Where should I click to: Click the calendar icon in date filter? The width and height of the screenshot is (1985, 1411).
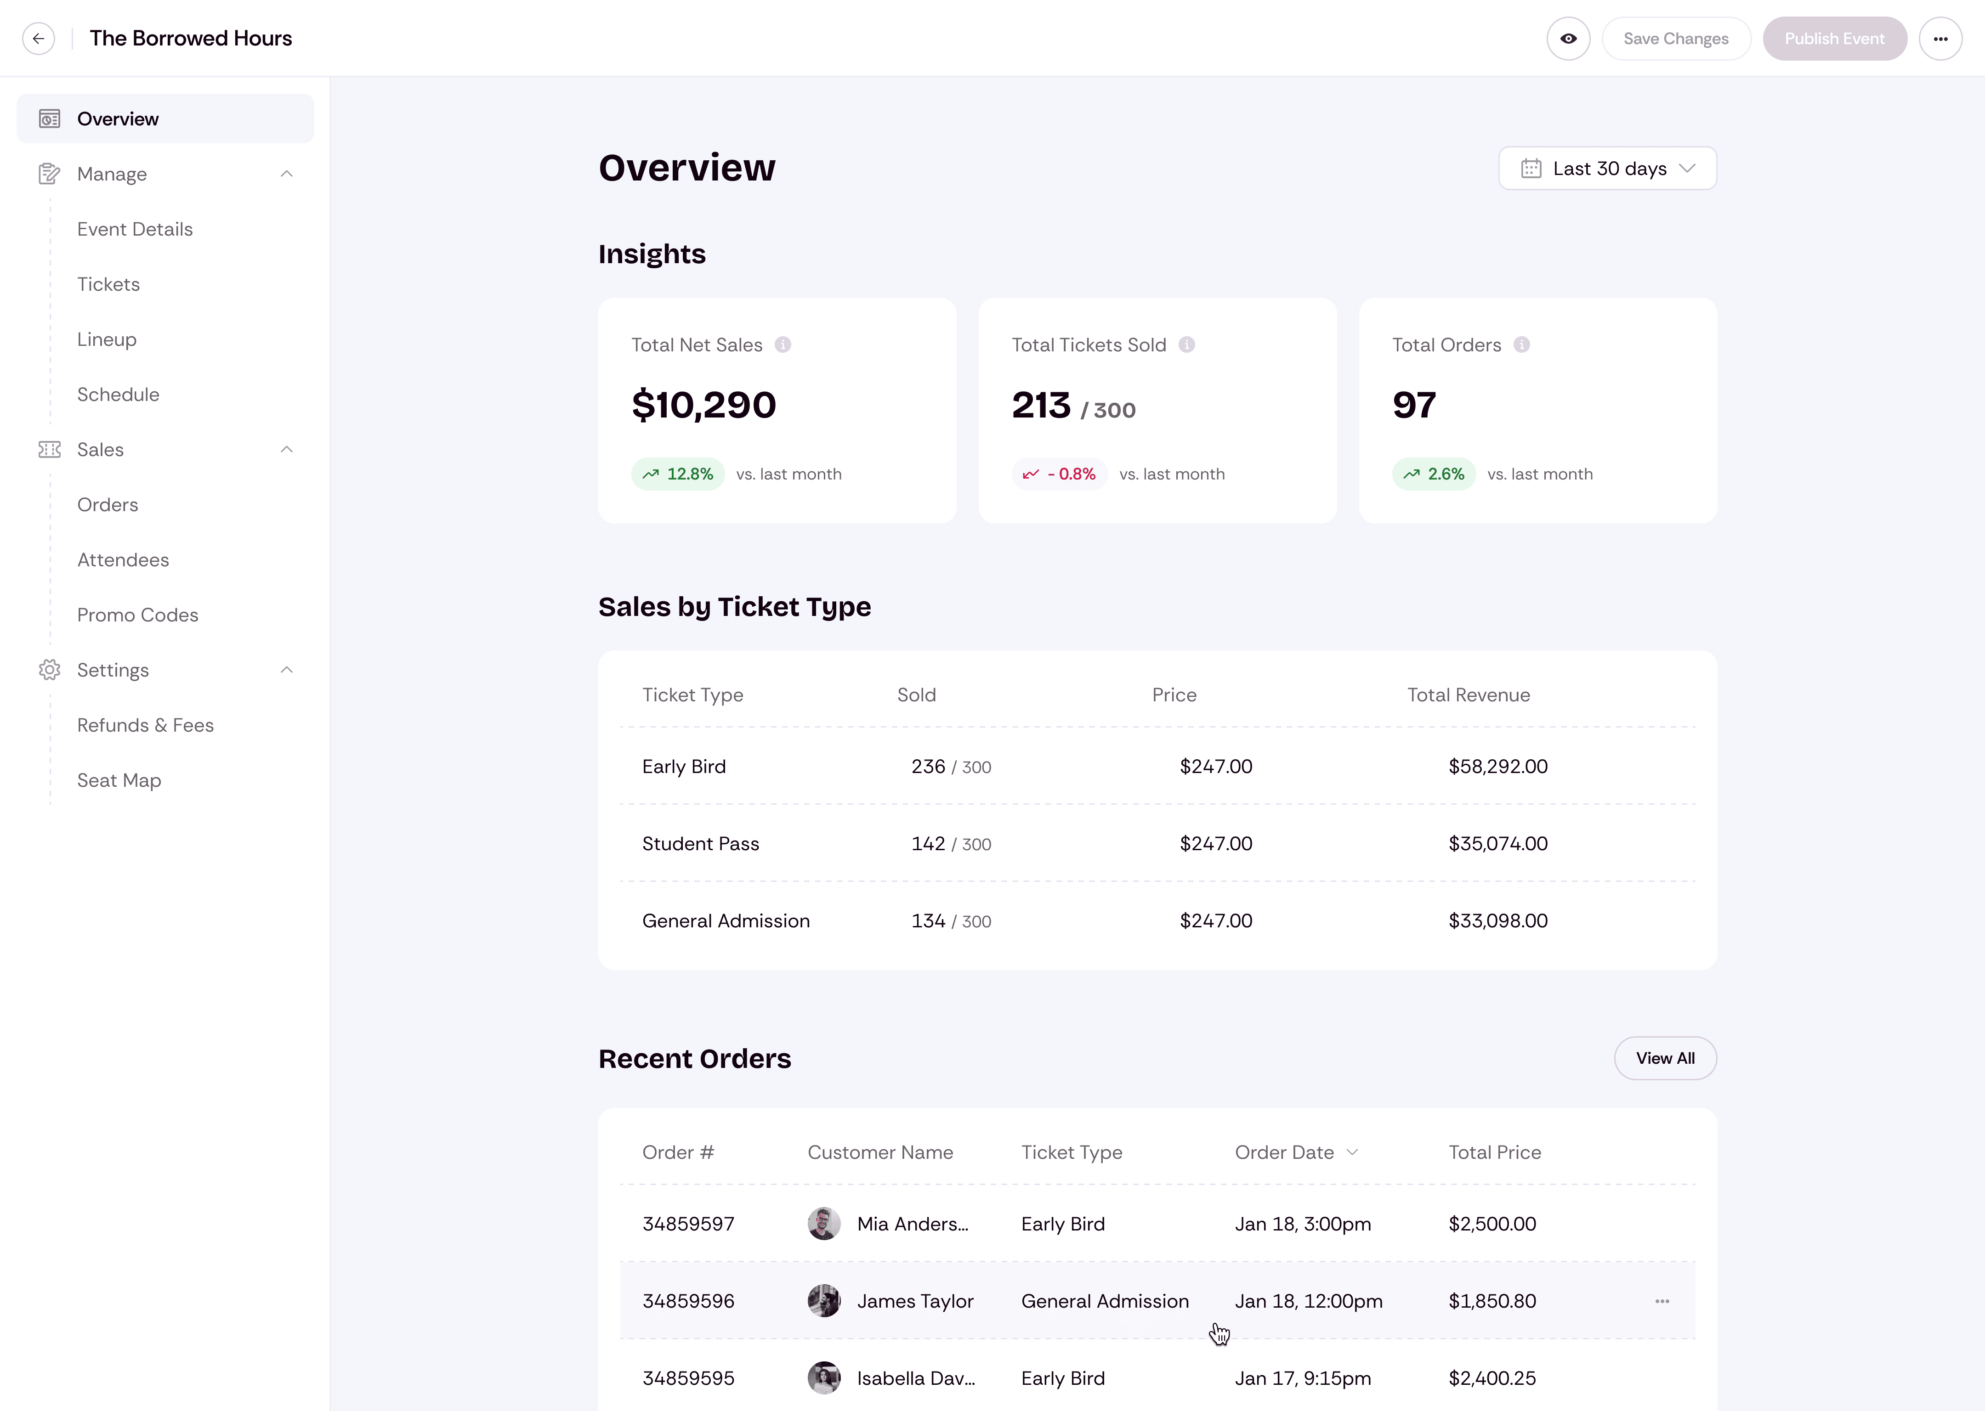[x=1531, y=169]
